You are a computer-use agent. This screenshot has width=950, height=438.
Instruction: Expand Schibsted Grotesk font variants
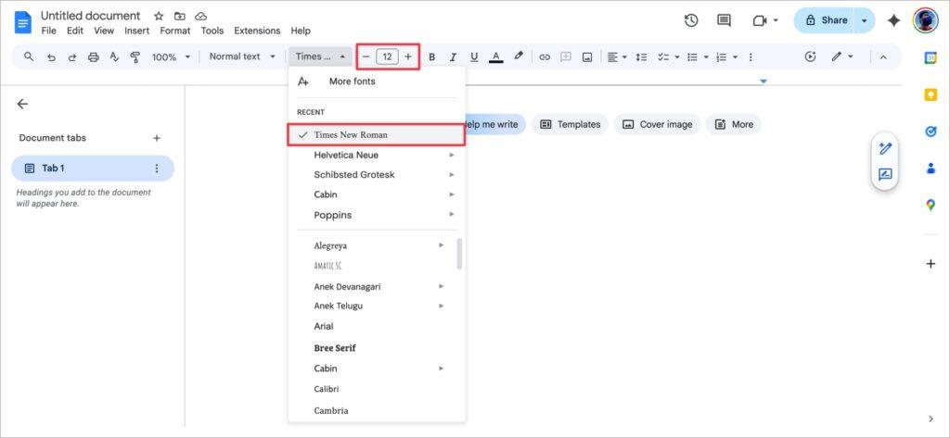[x=452, y=175]
